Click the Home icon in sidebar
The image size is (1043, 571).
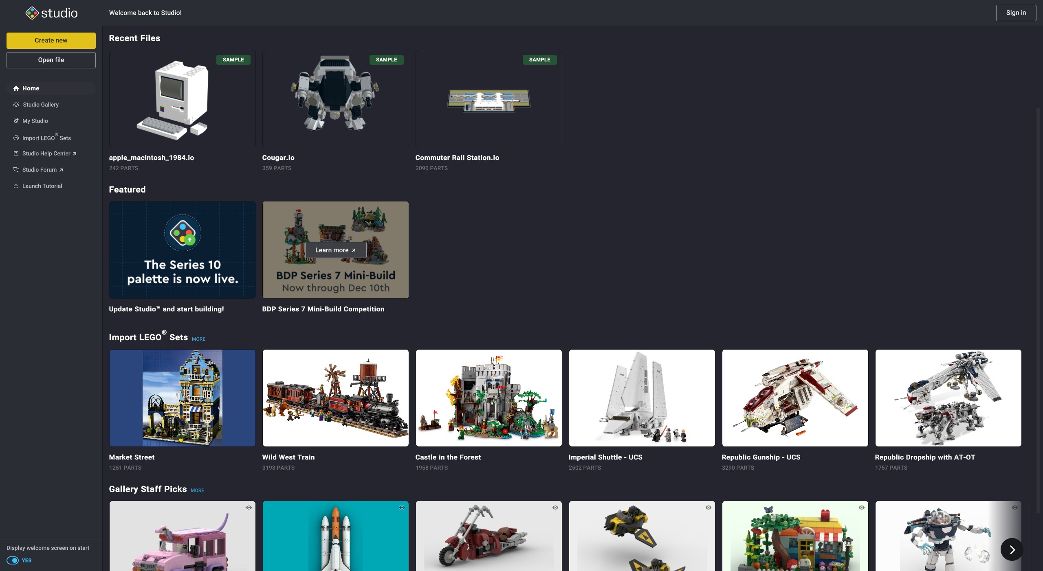(16, 88)
